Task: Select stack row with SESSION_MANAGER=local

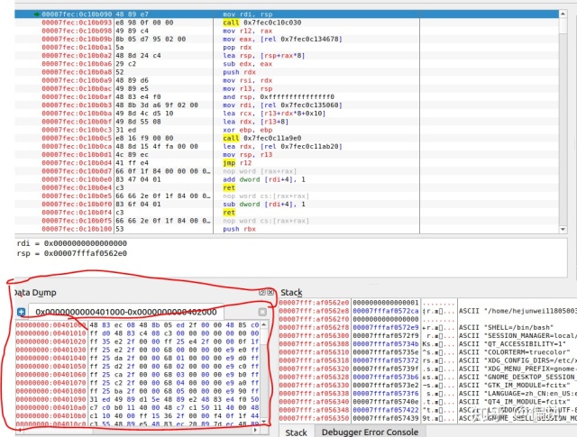Action: pos(427,336)
